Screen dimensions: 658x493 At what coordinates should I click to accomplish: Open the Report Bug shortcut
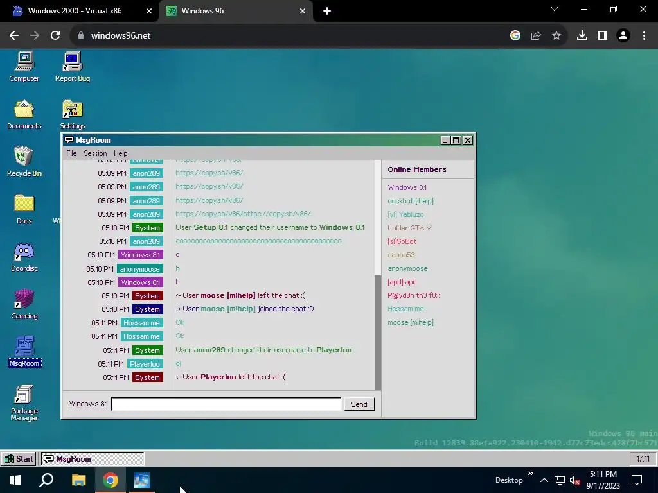72,66
